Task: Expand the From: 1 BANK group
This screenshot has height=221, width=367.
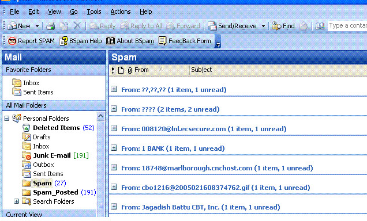Action: tap(114, 148)
